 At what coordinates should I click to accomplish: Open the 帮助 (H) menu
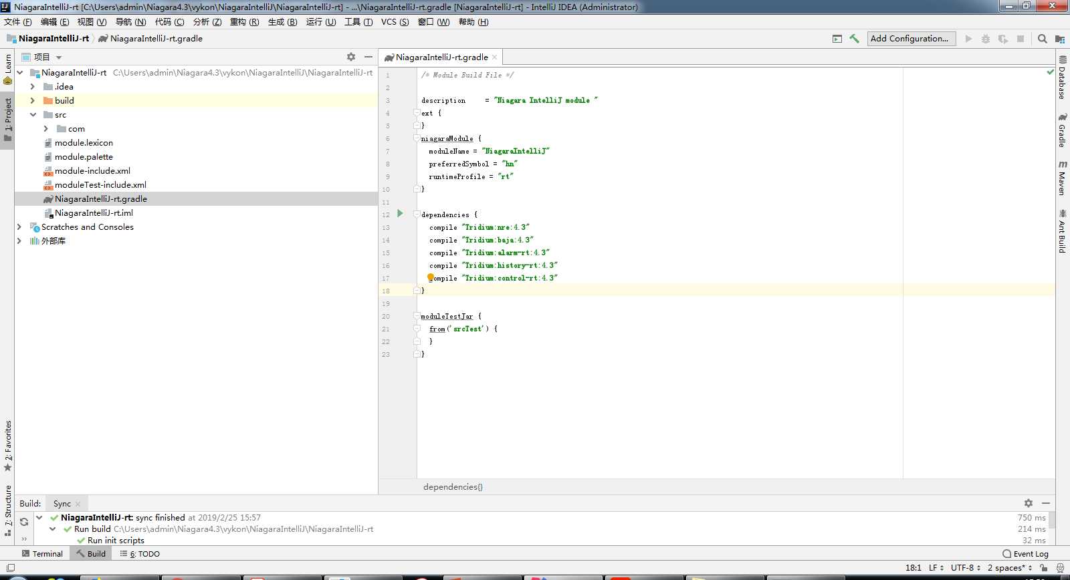(473, 22)
